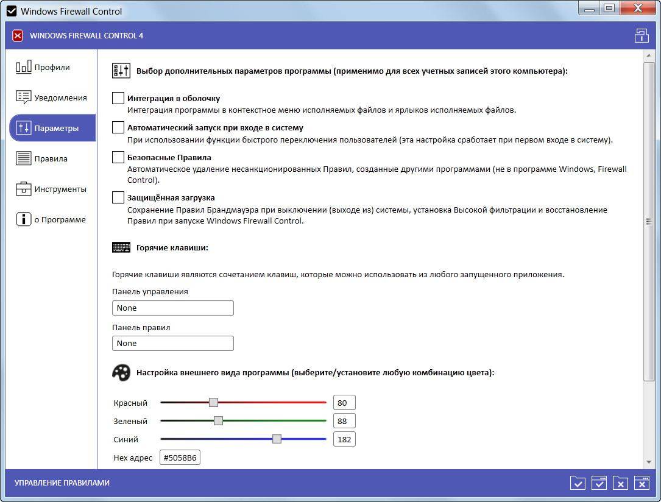
Task: Select the Параметры section
Action: 52,128
